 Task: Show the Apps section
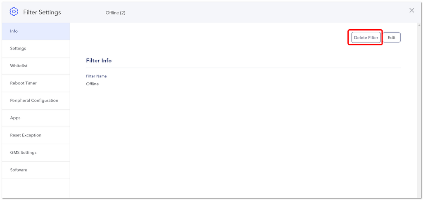(36, 118)
